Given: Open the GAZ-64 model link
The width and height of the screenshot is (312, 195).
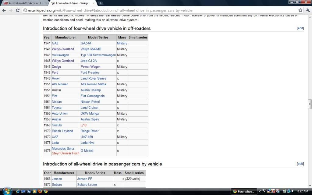Looking at the screenshot, I should point(86,43).
